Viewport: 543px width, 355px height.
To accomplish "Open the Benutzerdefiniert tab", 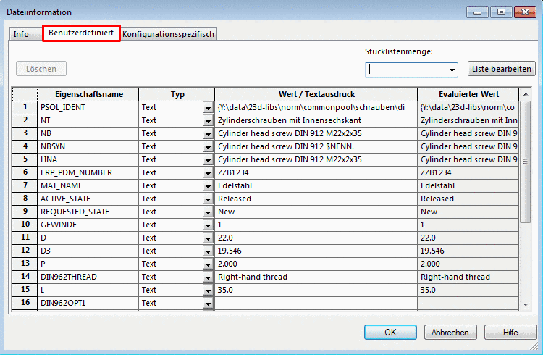I will click(81, 33).
